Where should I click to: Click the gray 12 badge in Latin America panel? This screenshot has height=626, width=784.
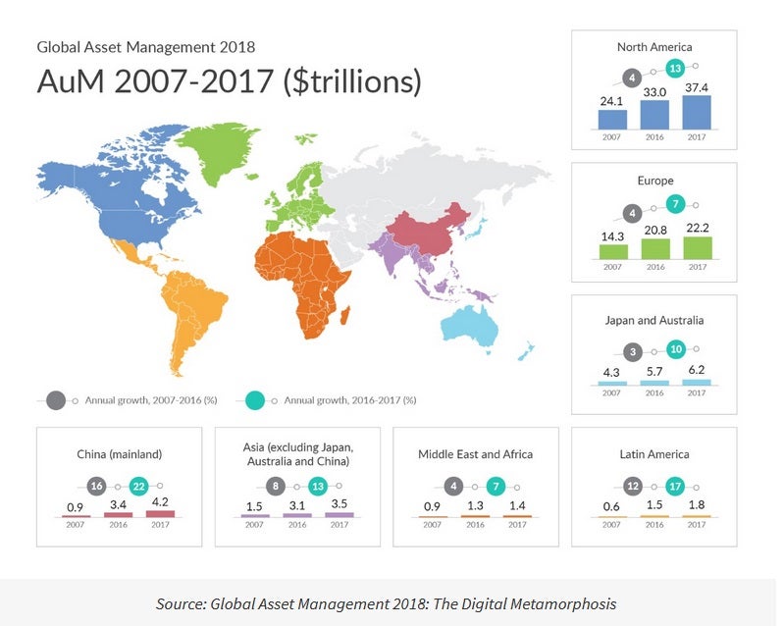click(x=634, y=486)
